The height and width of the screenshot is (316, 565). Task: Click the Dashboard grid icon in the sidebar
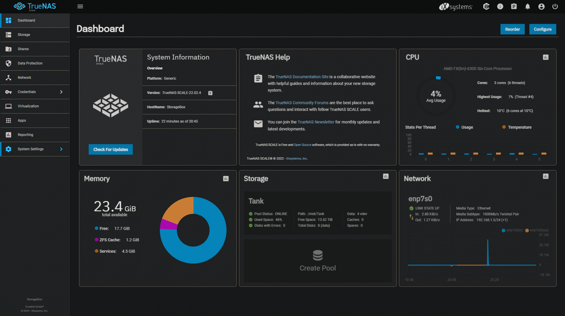[9, 20]
